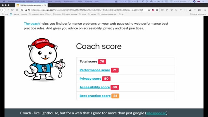208x117 pixels.
Task: Open the Study bookmarks folder
Action: coord(82,14)
